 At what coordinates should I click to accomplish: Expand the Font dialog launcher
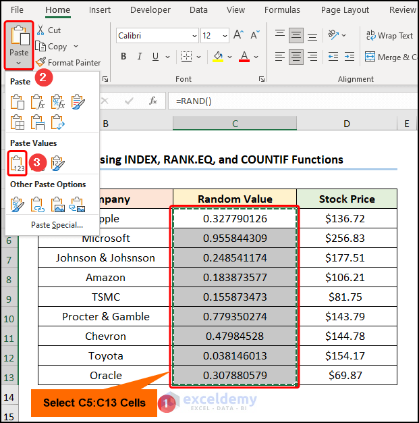tap(261, 79)
